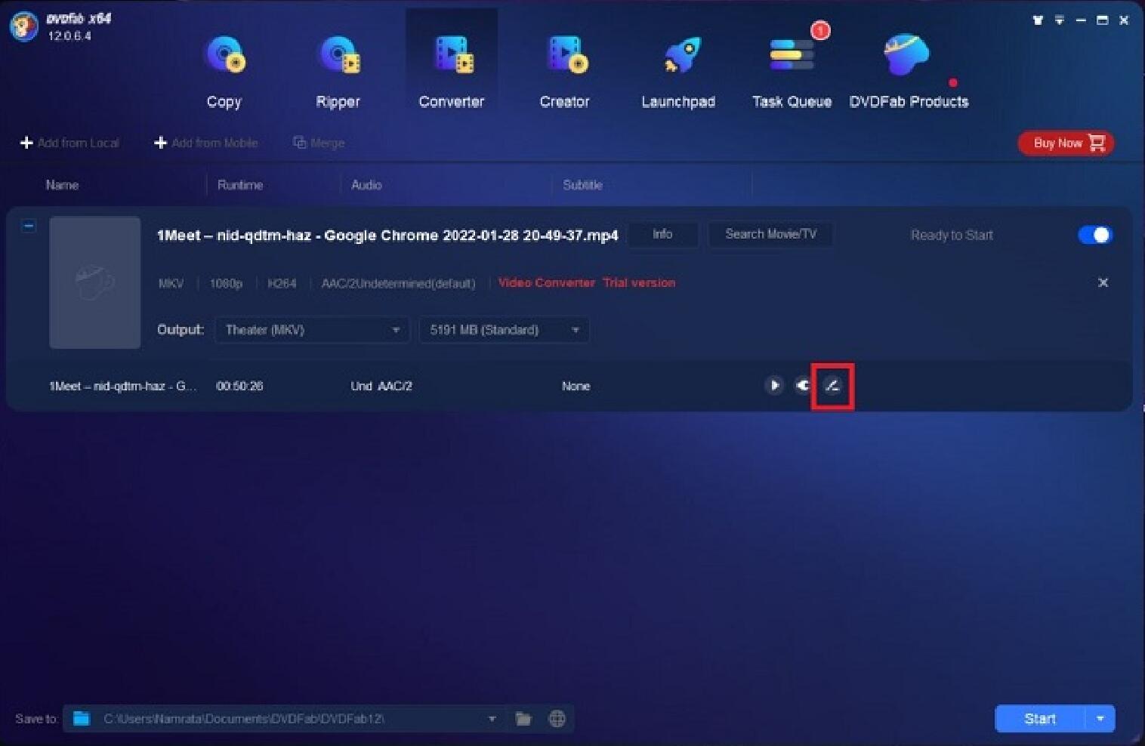
Task: Click the Name column header
Action: (x=62, y=185)
